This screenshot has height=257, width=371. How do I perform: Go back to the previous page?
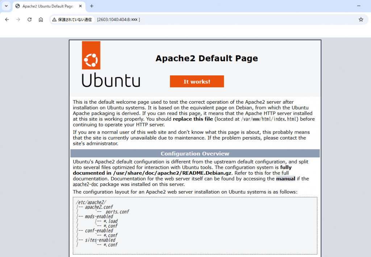pos(7,20)
